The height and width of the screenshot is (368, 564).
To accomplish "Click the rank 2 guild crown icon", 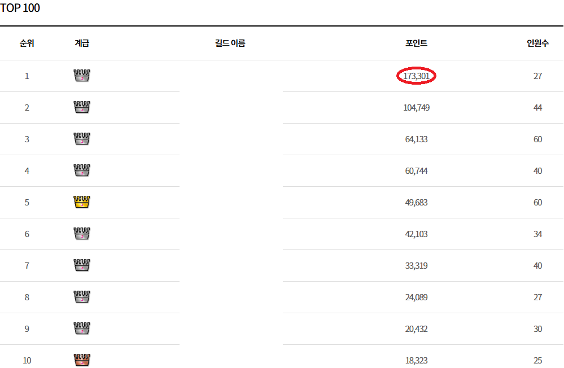I will click(x=82, y=107).
